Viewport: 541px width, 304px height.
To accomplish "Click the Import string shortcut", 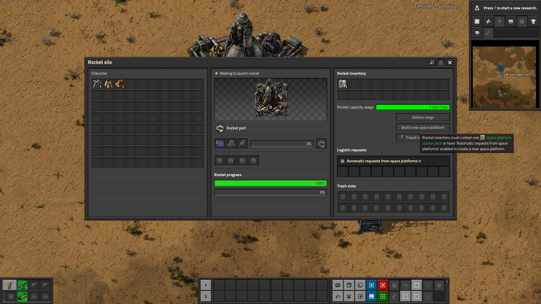I will pyautogui.click(x=360, y=296).
